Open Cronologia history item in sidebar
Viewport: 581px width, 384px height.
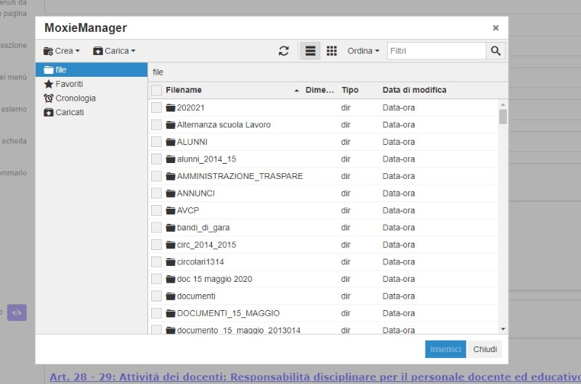pyautogui.click(x=70, y=99)
